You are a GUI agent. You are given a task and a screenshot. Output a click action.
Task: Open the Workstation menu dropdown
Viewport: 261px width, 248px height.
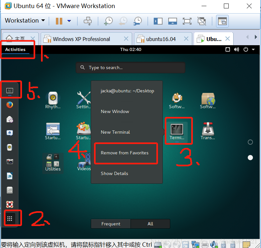coord(25,20)
